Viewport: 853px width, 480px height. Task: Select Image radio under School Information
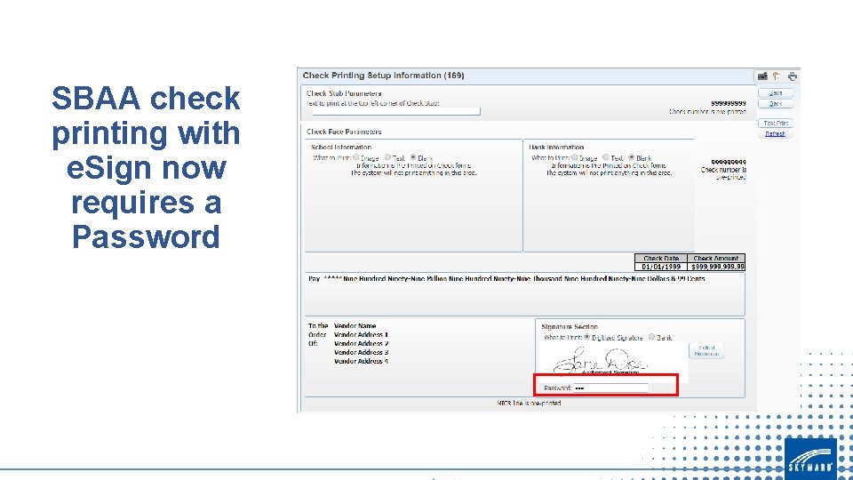(355, 157)
